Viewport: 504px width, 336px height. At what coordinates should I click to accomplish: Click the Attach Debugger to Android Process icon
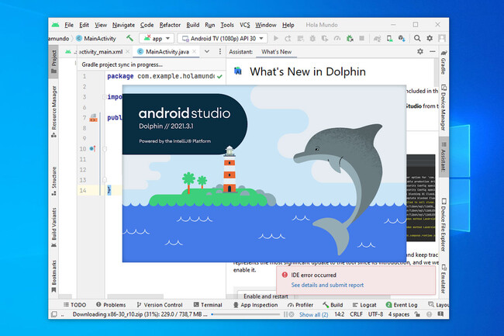point(350,38)
